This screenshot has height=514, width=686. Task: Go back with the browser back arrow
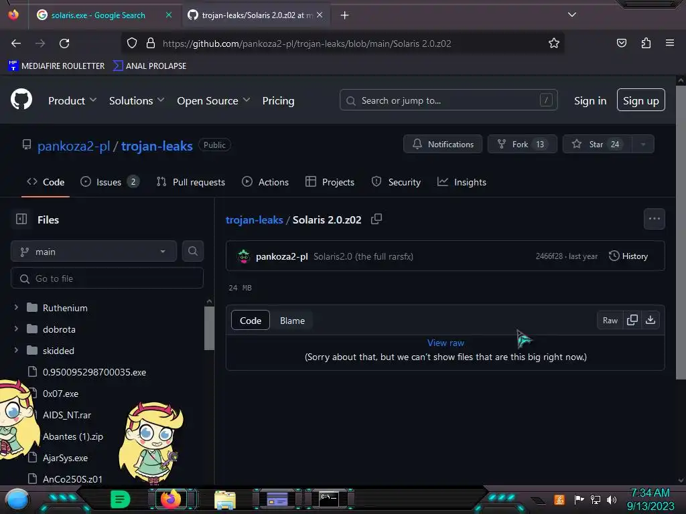pos(16,44)
